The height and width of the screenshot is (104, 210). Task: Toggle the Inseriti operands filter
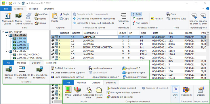(138, 19)
